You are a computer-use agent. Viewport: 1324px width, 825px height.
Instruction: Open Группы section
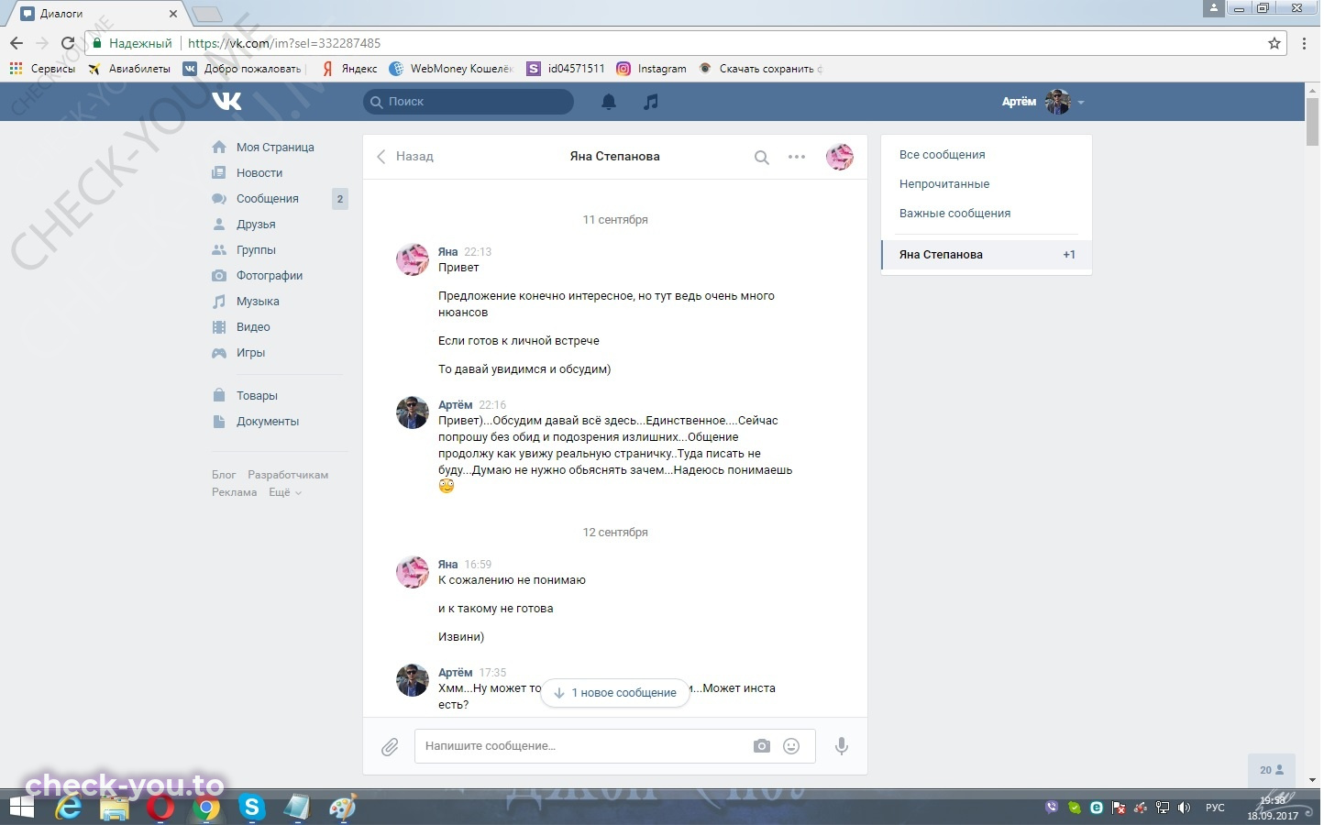tap(256, 250)
